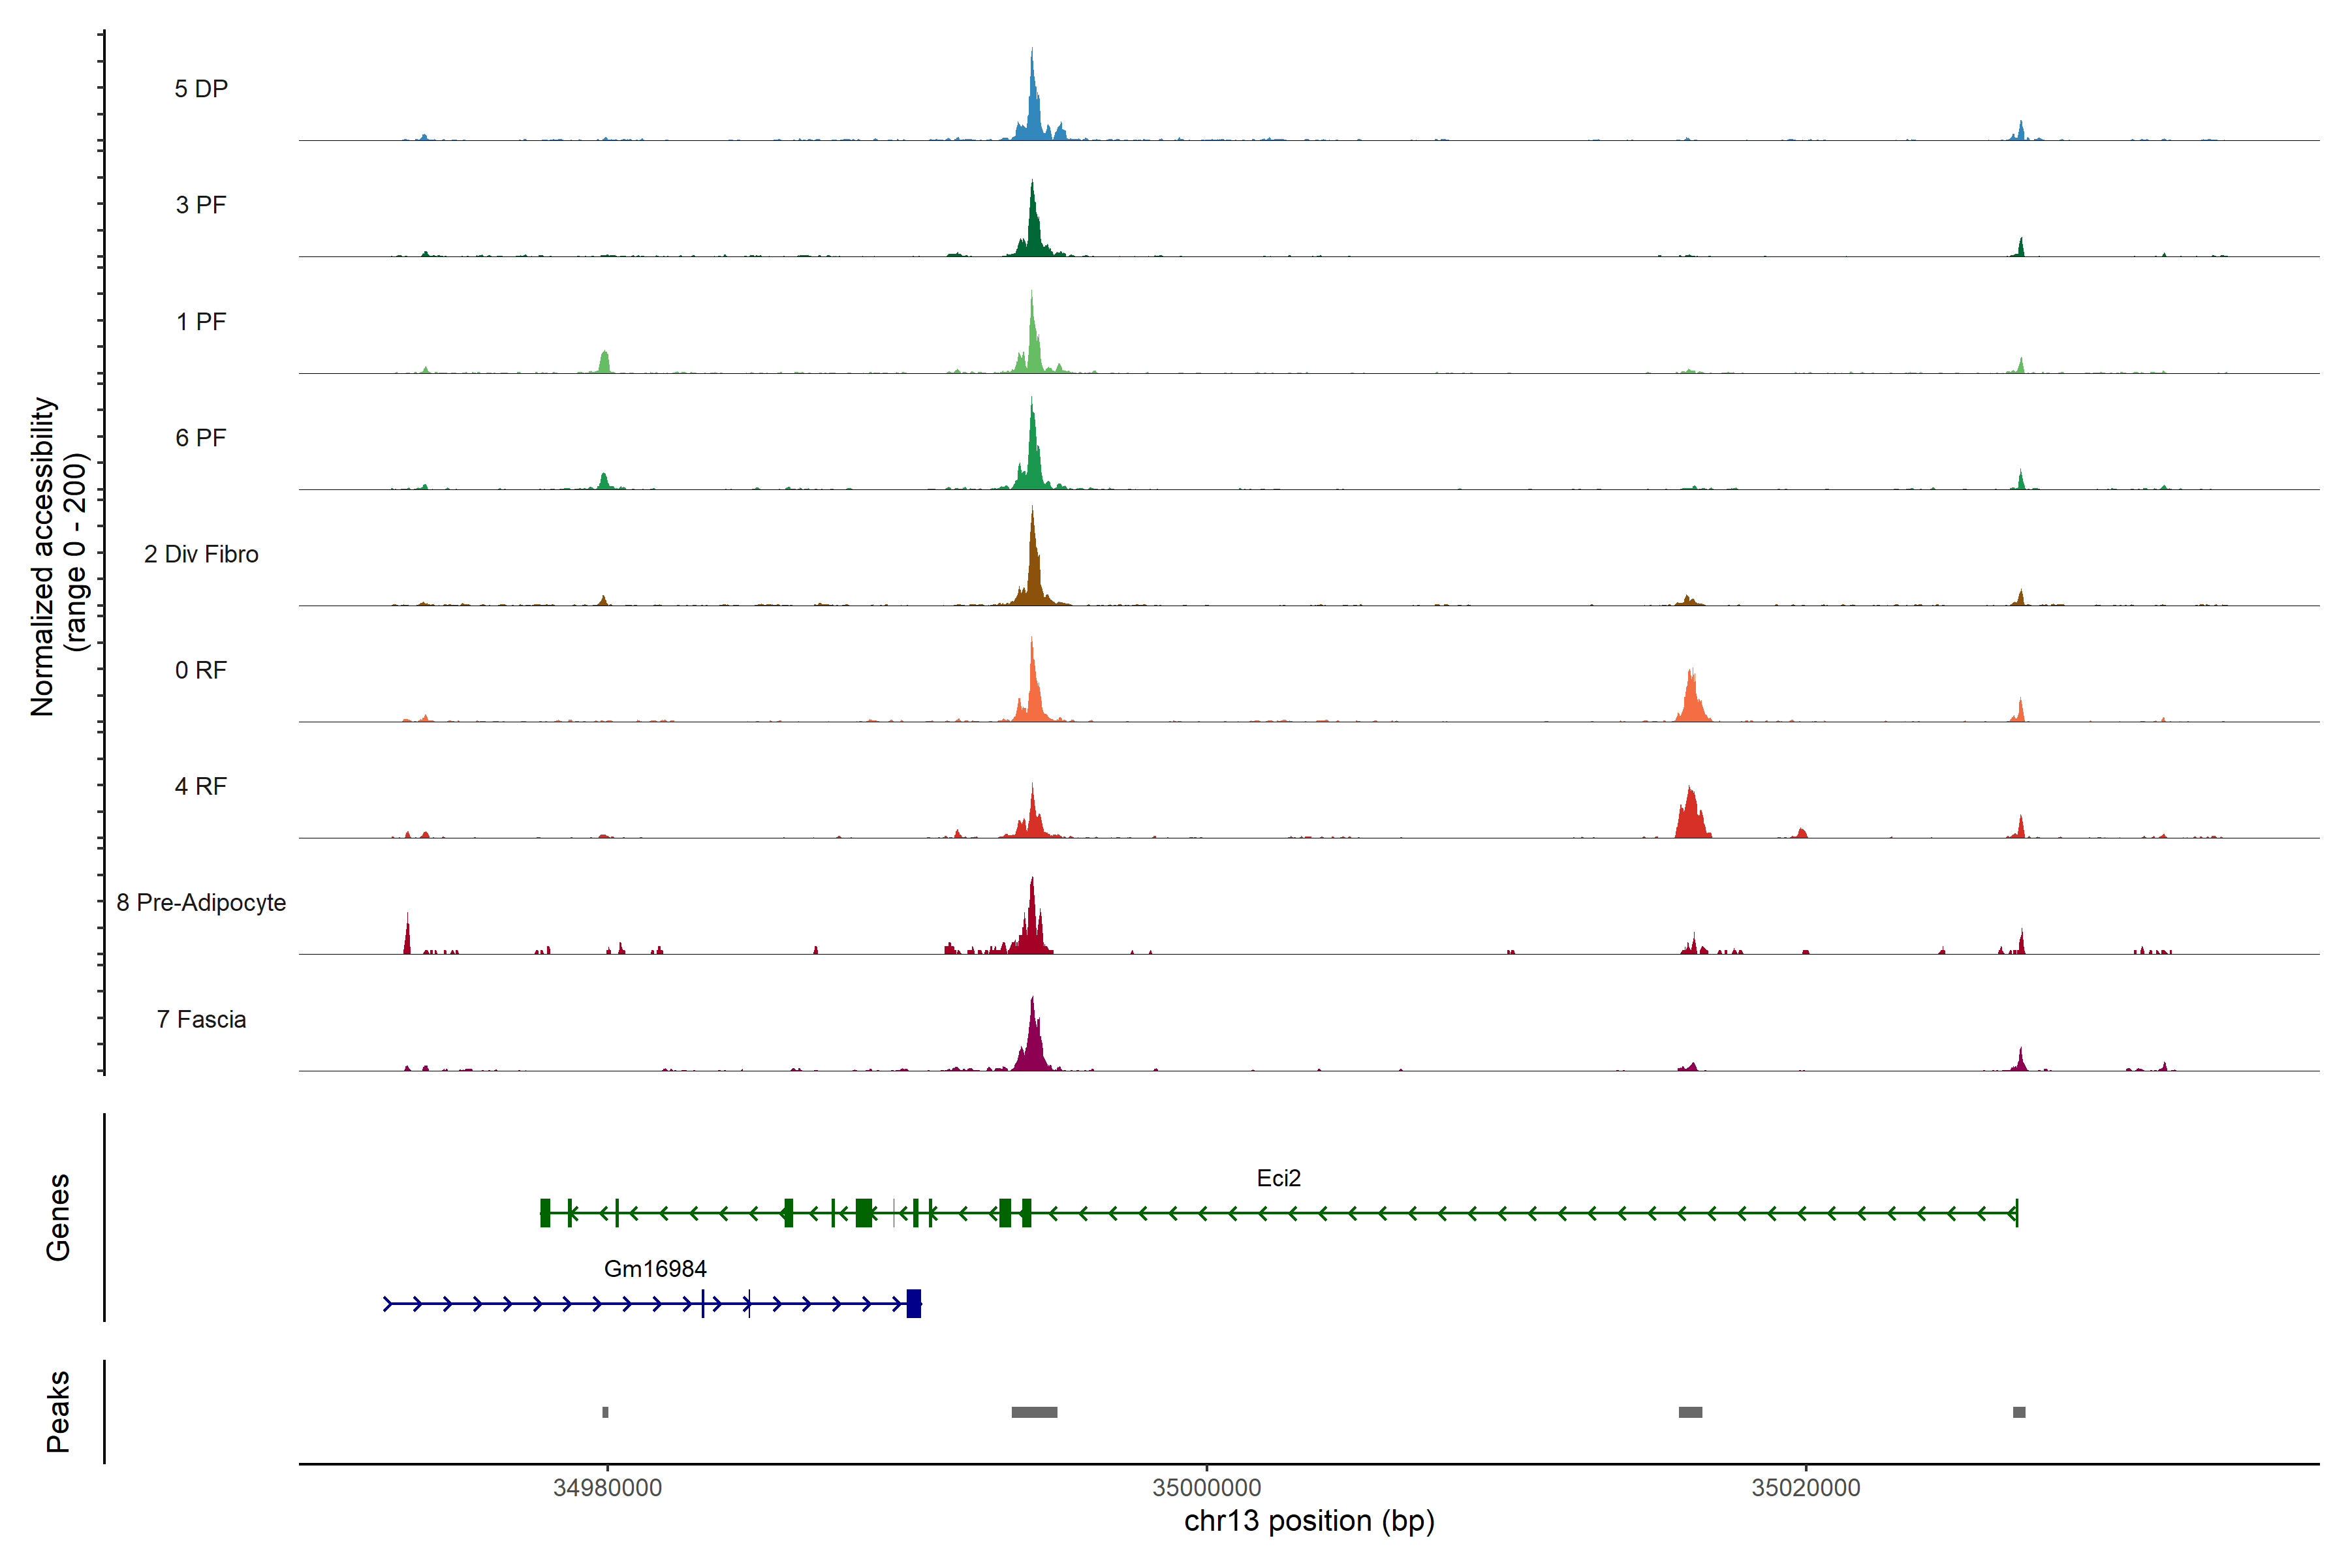Screen dimensions: 2350x1566
Task: Click the 1 PF track label
Action: [201, 322]
